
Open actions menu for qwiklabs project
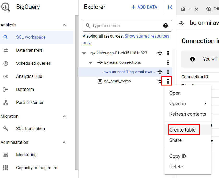[168, 53]
